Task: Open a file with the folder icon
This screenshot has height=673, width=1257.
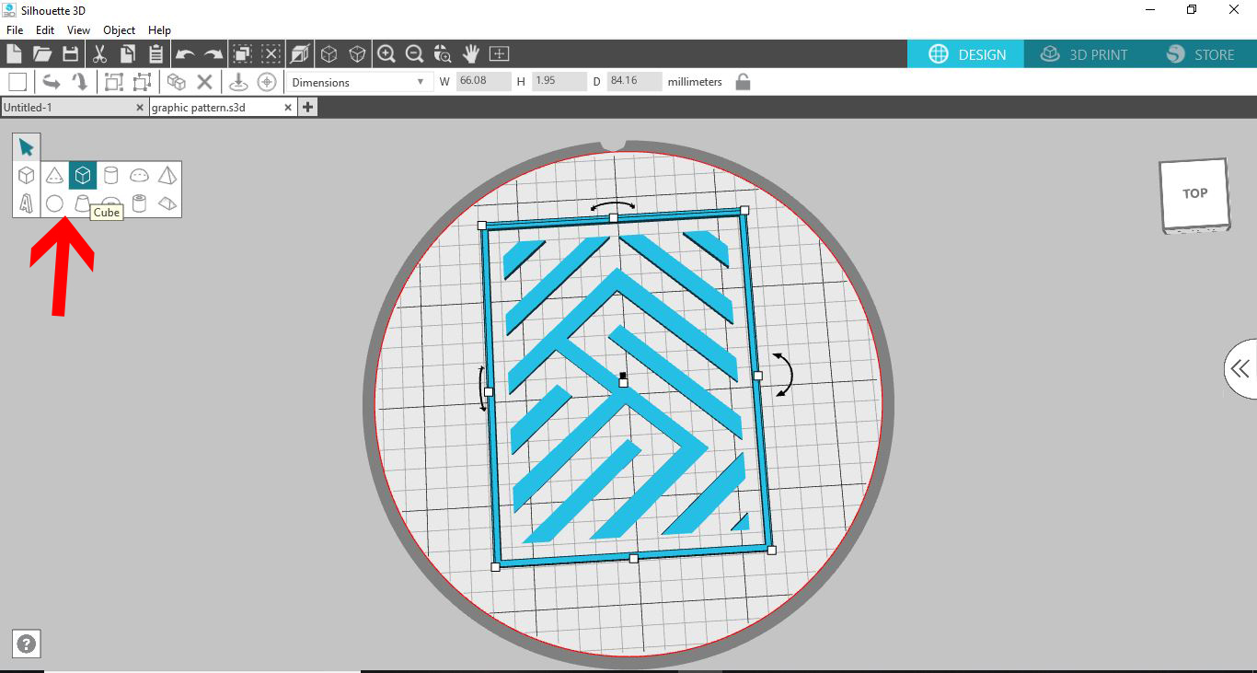Action: point(42,53)
